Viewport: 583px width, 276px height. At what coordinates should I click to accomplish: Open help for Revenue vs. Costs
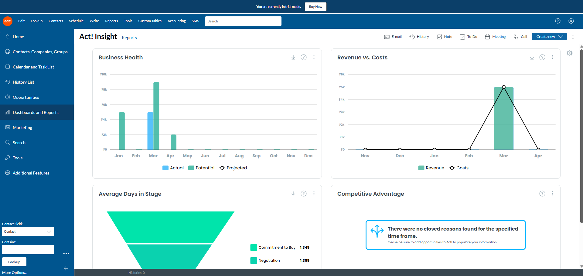click(542, 58)
